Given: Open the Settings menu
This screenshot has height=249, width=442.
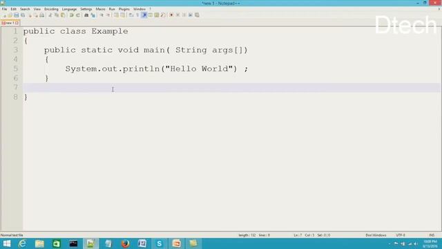Looking at the screenshot, I should tap(86, 9).
